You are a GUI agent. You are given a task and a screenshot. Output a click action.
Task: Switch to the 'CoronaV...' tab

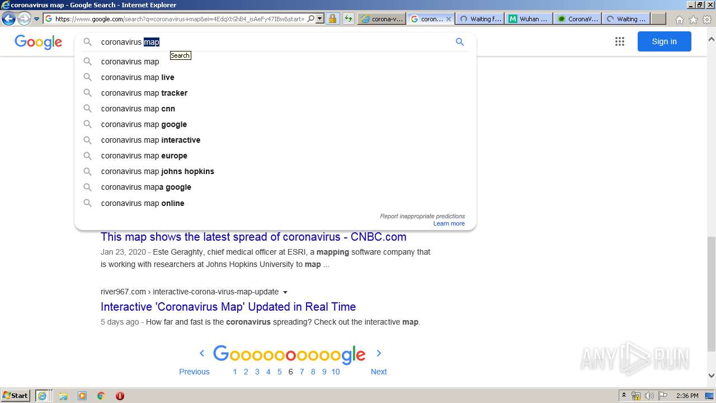(x=577, y=18)
